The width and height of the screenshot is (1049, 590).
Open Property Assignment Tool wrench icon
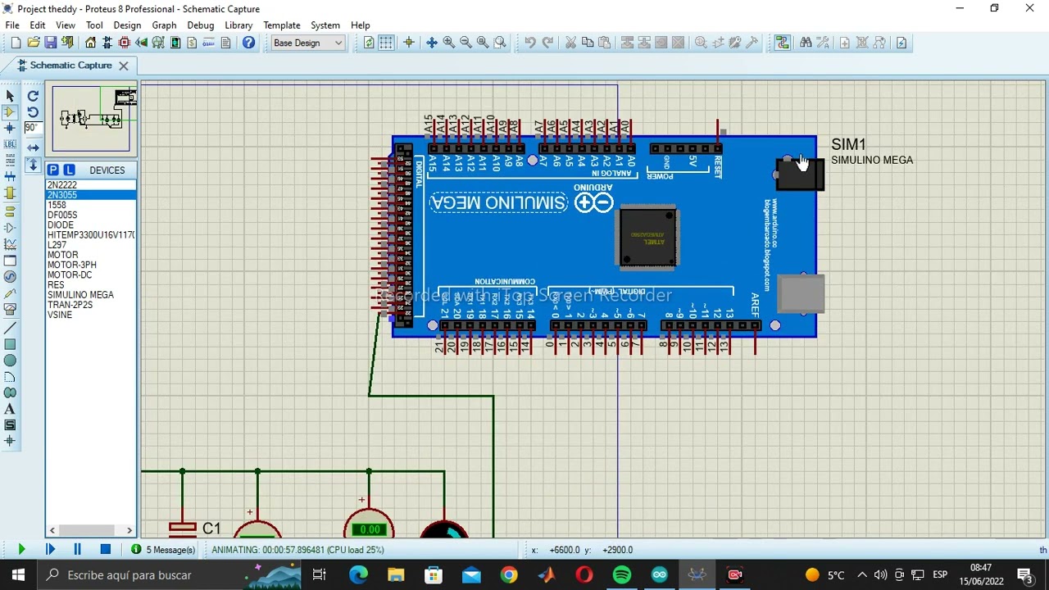(823, 43)
